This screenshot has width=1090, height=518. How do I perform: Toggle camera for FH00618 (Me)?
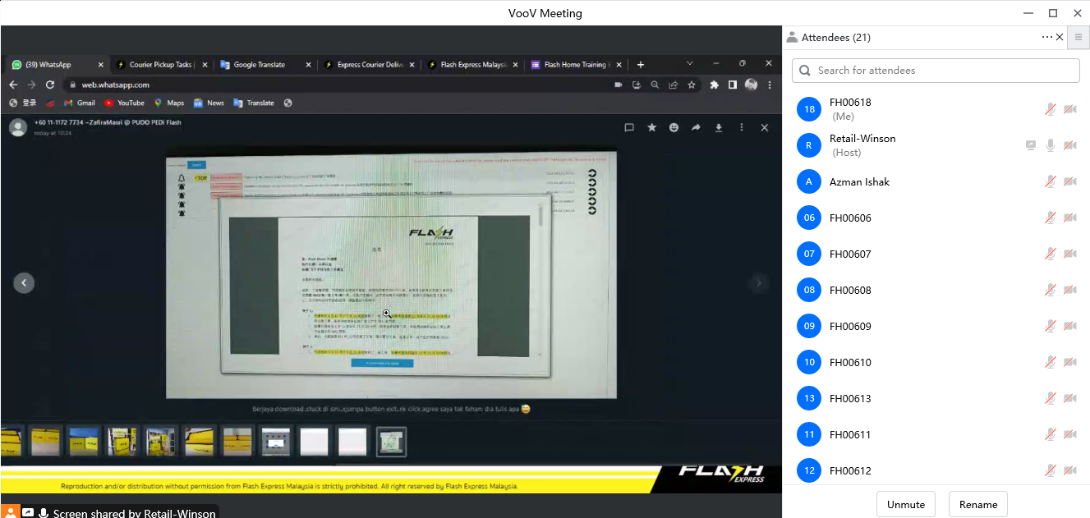pyautogui.click(x=1070, y=109)
